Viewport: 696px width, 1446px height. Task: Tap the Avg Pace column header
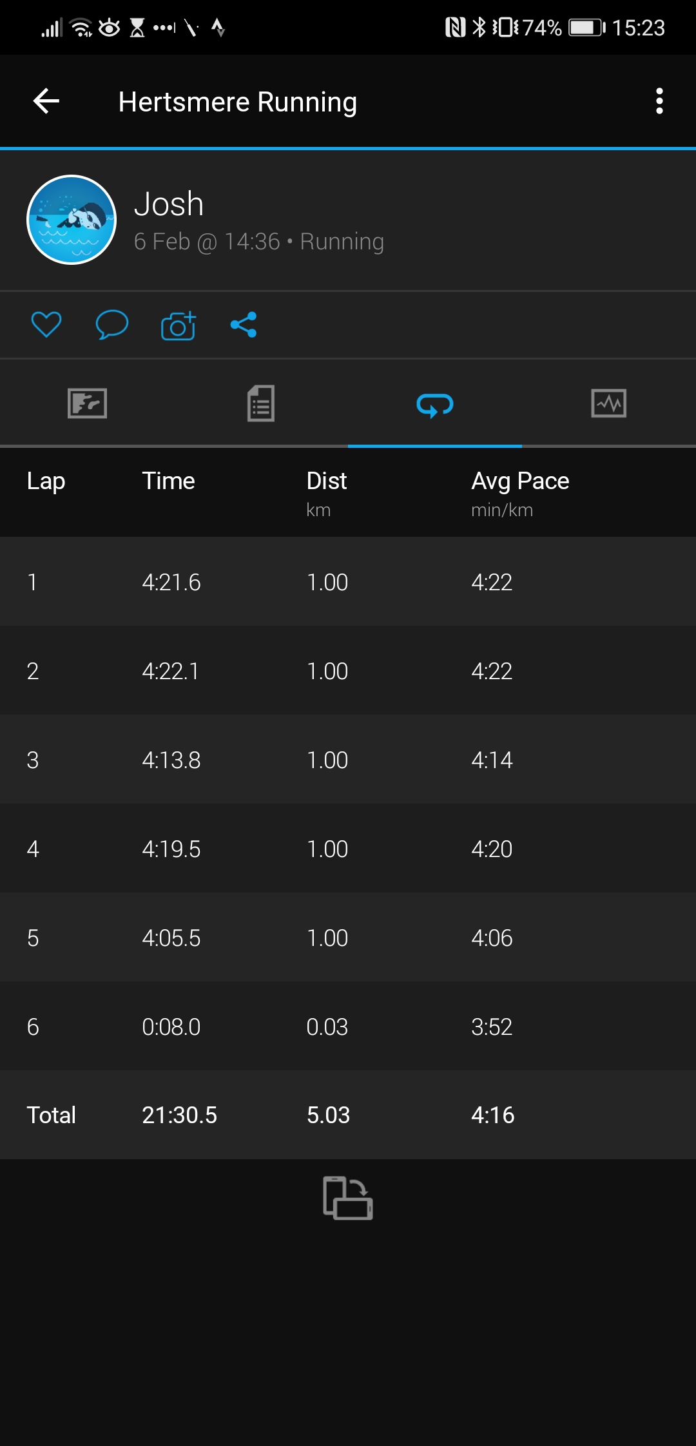click(520, 481)
